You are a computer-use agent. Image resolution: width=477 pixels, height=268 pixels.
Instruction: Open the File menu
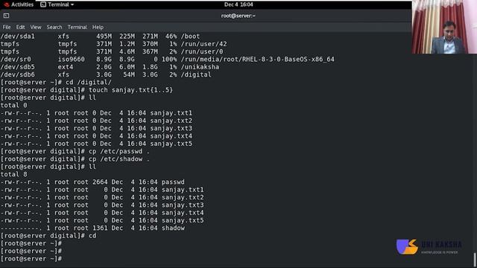pyautogui.click(x=7, y=27)
